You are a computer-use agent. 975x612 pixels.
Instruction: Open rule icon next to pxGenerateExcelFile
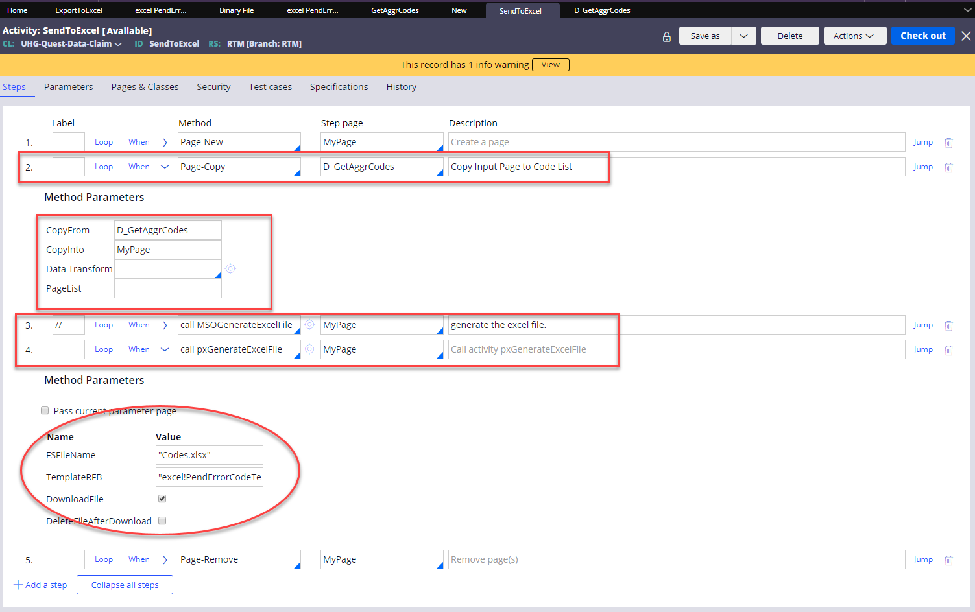(x=309, y=349)
